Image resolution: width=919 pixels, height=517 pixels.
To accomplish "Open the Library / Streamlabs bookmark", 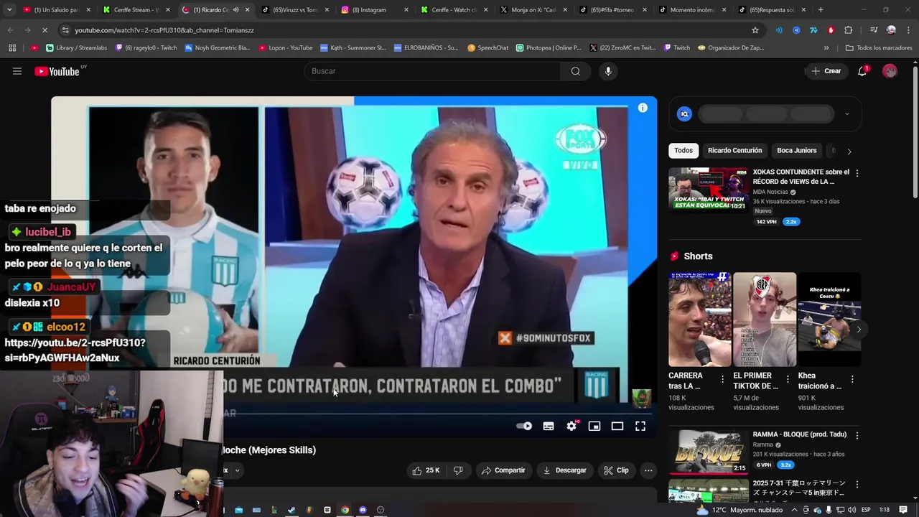I will tap(76, 47).
